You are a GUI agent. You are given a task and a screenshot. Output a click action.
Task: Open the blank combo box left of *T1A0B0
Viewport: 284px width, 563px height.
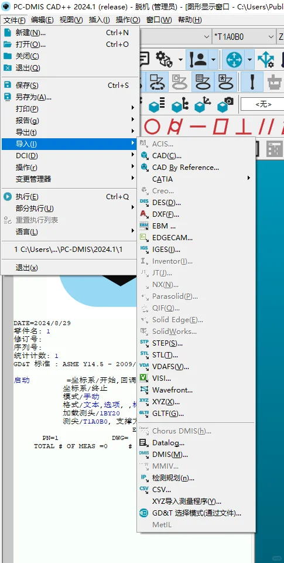[x=176, y=37]
